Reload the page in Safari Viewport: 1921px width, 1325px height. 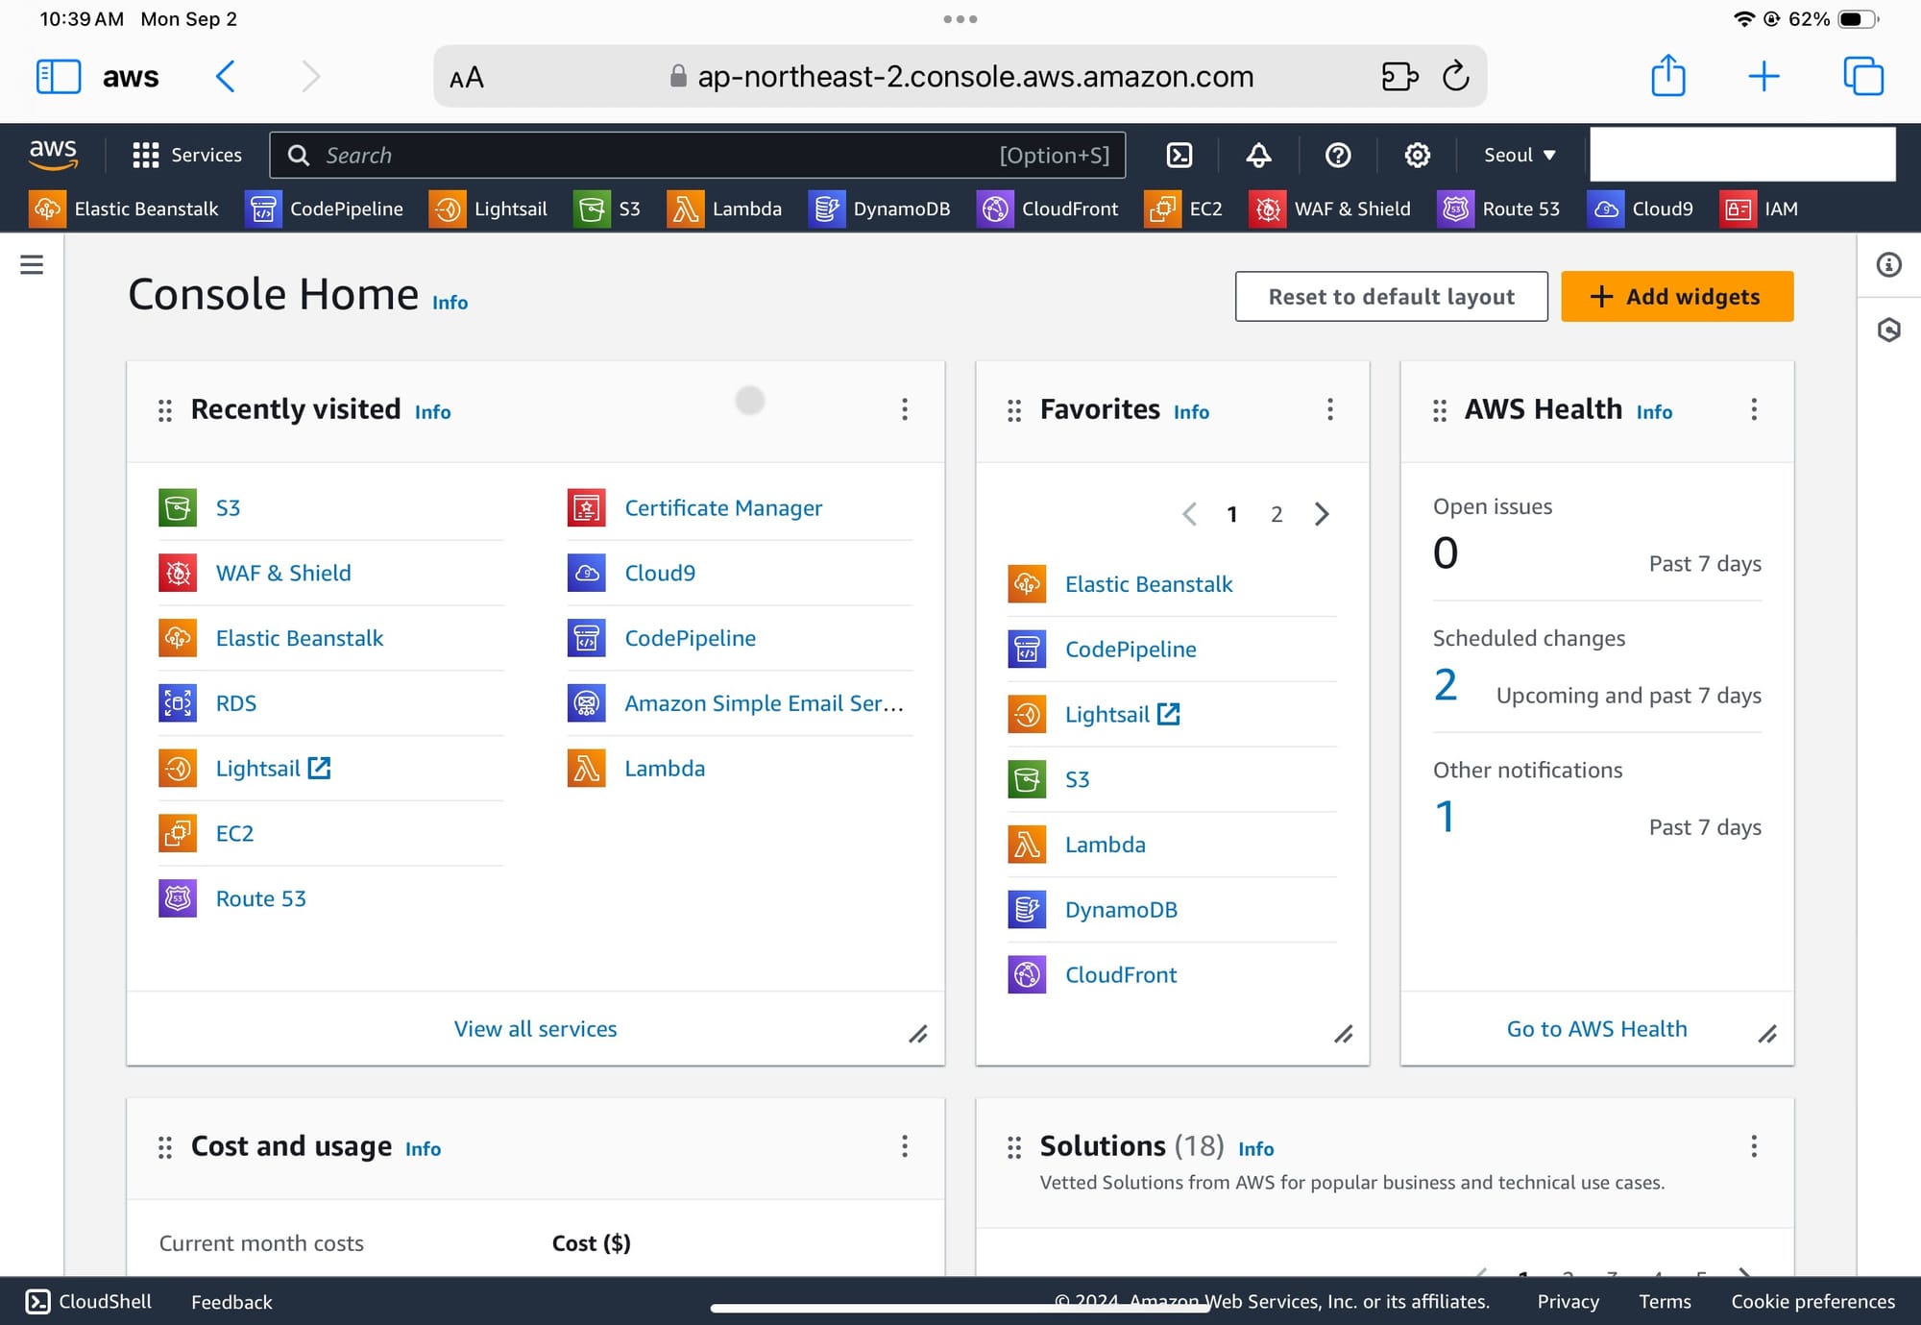pyautogui.click(x=1456, y=76)
